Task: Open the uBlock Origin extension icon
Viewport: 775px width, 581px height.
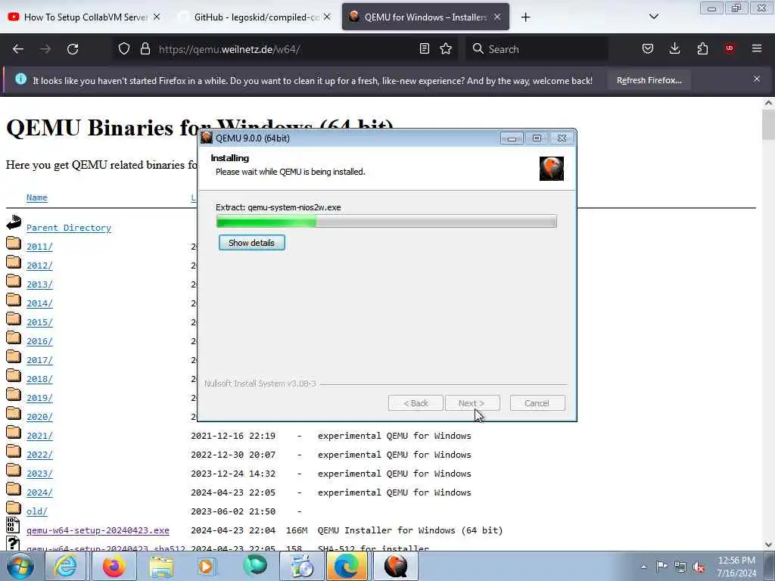Action: [x=729, y=48]
